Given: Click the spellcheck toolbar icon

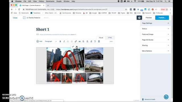Looking at the screenshot, I should 95,41.
